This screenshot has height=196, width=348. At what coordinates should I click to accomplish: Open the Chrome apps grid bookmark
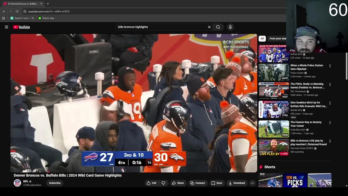pyautogui.click(x=4, y=18)
